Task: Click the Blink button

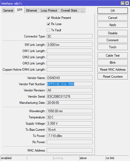Action: [113, 62]
